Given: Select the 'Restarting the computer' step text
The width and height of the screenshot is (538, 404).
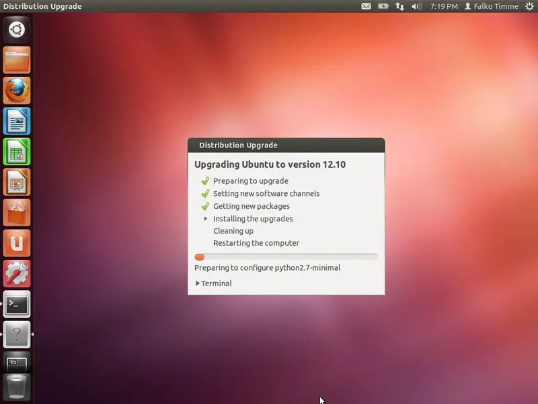Looking at the screenshot, I should point(256,243).
